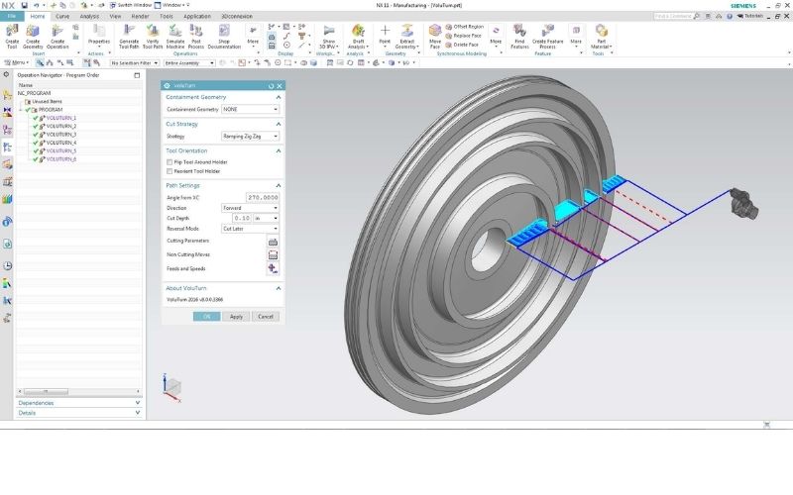
Task: Click the Create Tool icon
Action: coord(12,37)
